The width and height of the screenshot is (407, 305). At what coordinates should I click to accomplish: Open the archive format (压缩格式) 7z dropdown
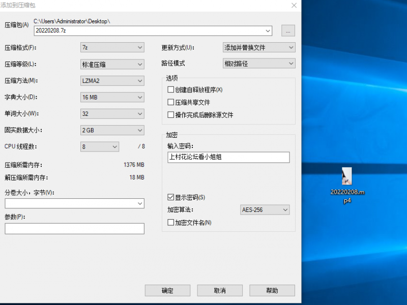[112, 48]
